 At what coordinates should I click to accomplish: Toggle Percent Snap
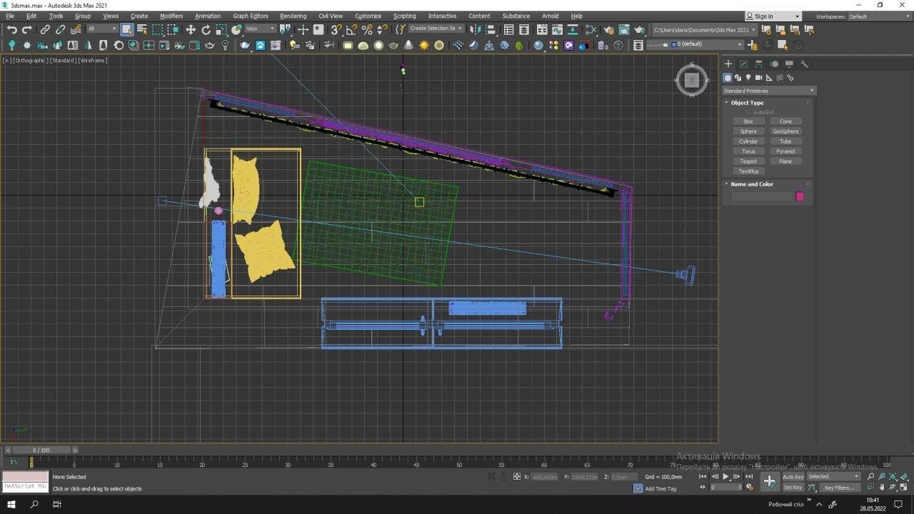[x=367, y=29]
